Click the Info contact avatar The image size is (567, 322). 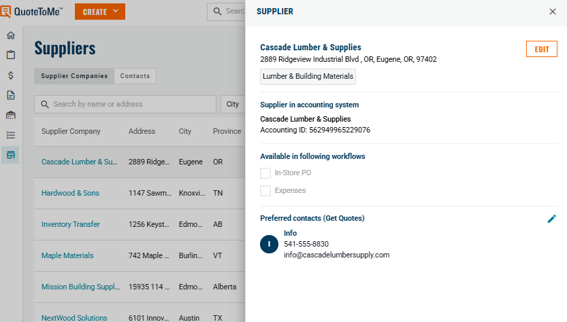[x=269, y=244]
